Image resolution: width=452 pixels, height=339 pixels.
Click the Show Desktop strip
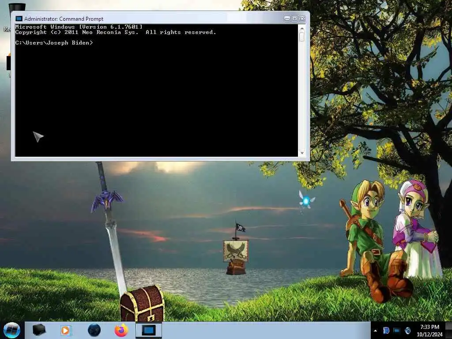click(448, 330)
